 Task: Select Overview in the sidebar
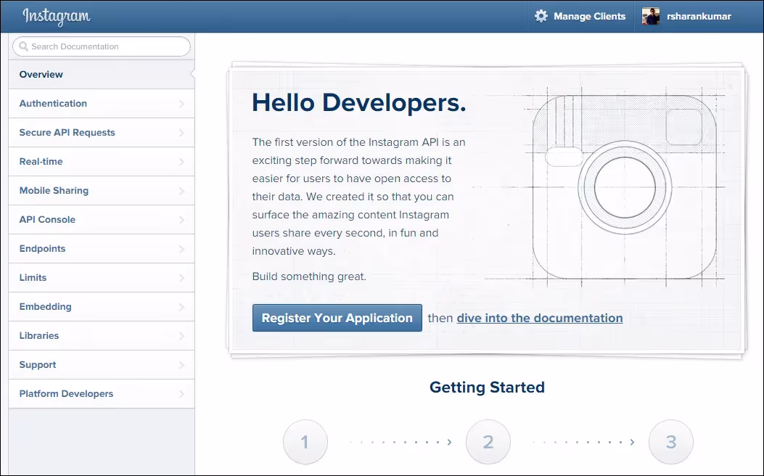click(x=102, y=75)
